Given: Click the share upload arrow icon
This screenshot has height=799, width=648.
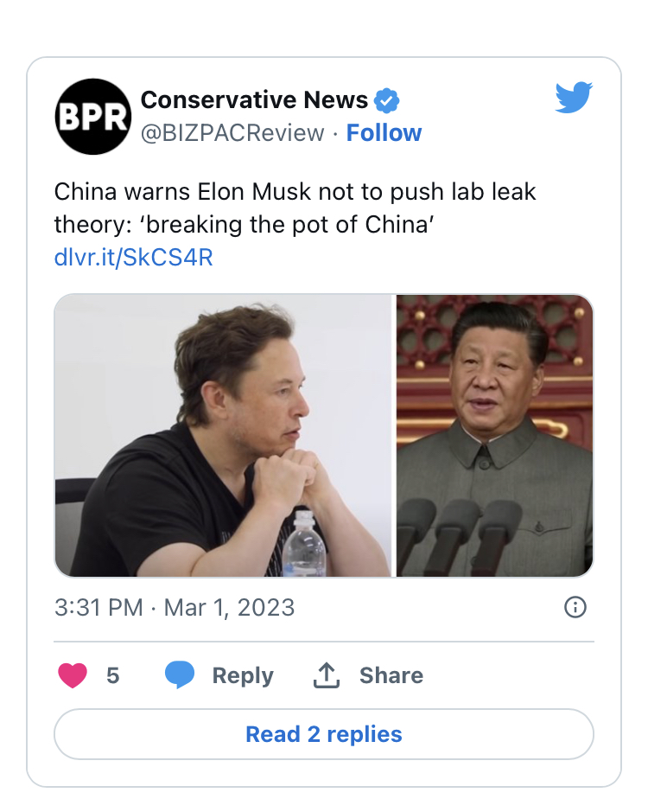Looking at the screenshot, I should tap(327, 675).
